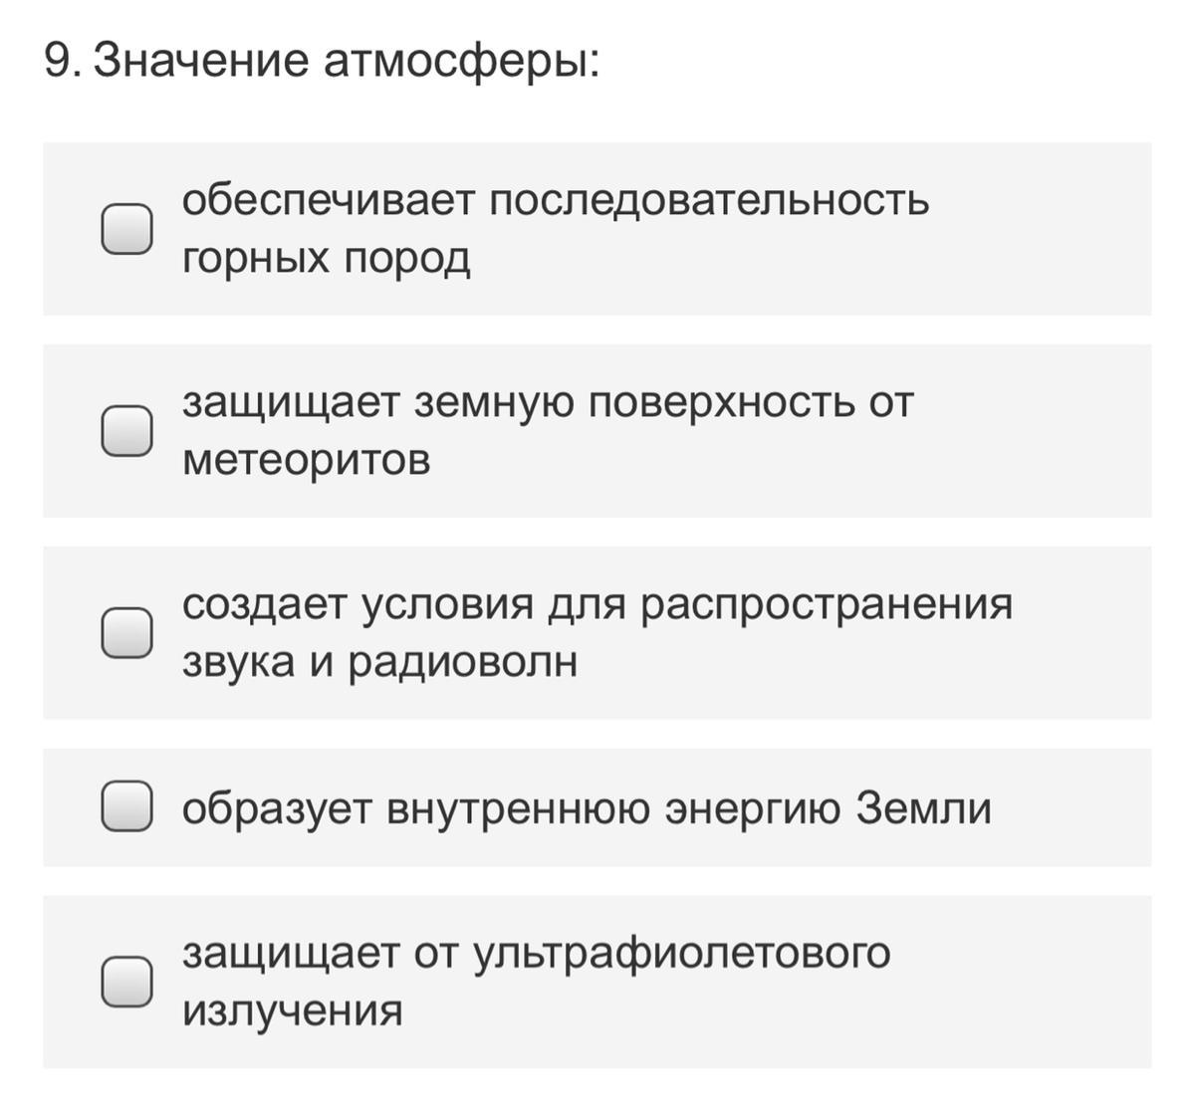Check the box for 'обеспечивает последовательность горных пород'

[126, 229]
